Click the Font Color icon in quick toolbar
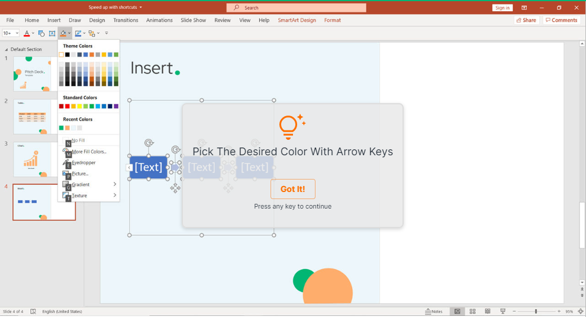The width and height of the screenshot is (586, 317). pyautogui.click(x=27, y=33)
